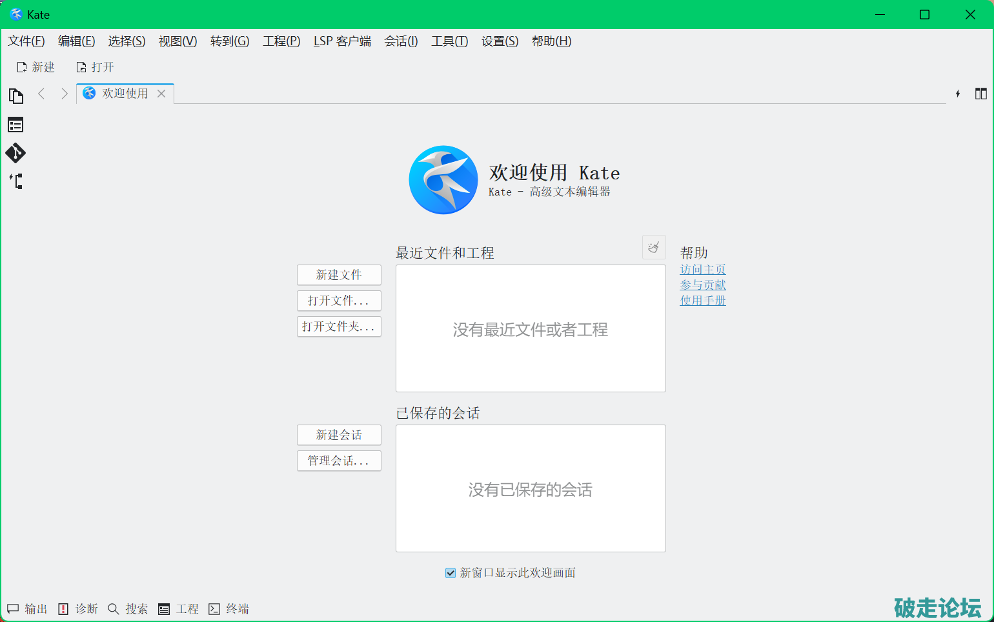
Task: Show the 终端 terminal panel
Action: [x=229, y=609]
